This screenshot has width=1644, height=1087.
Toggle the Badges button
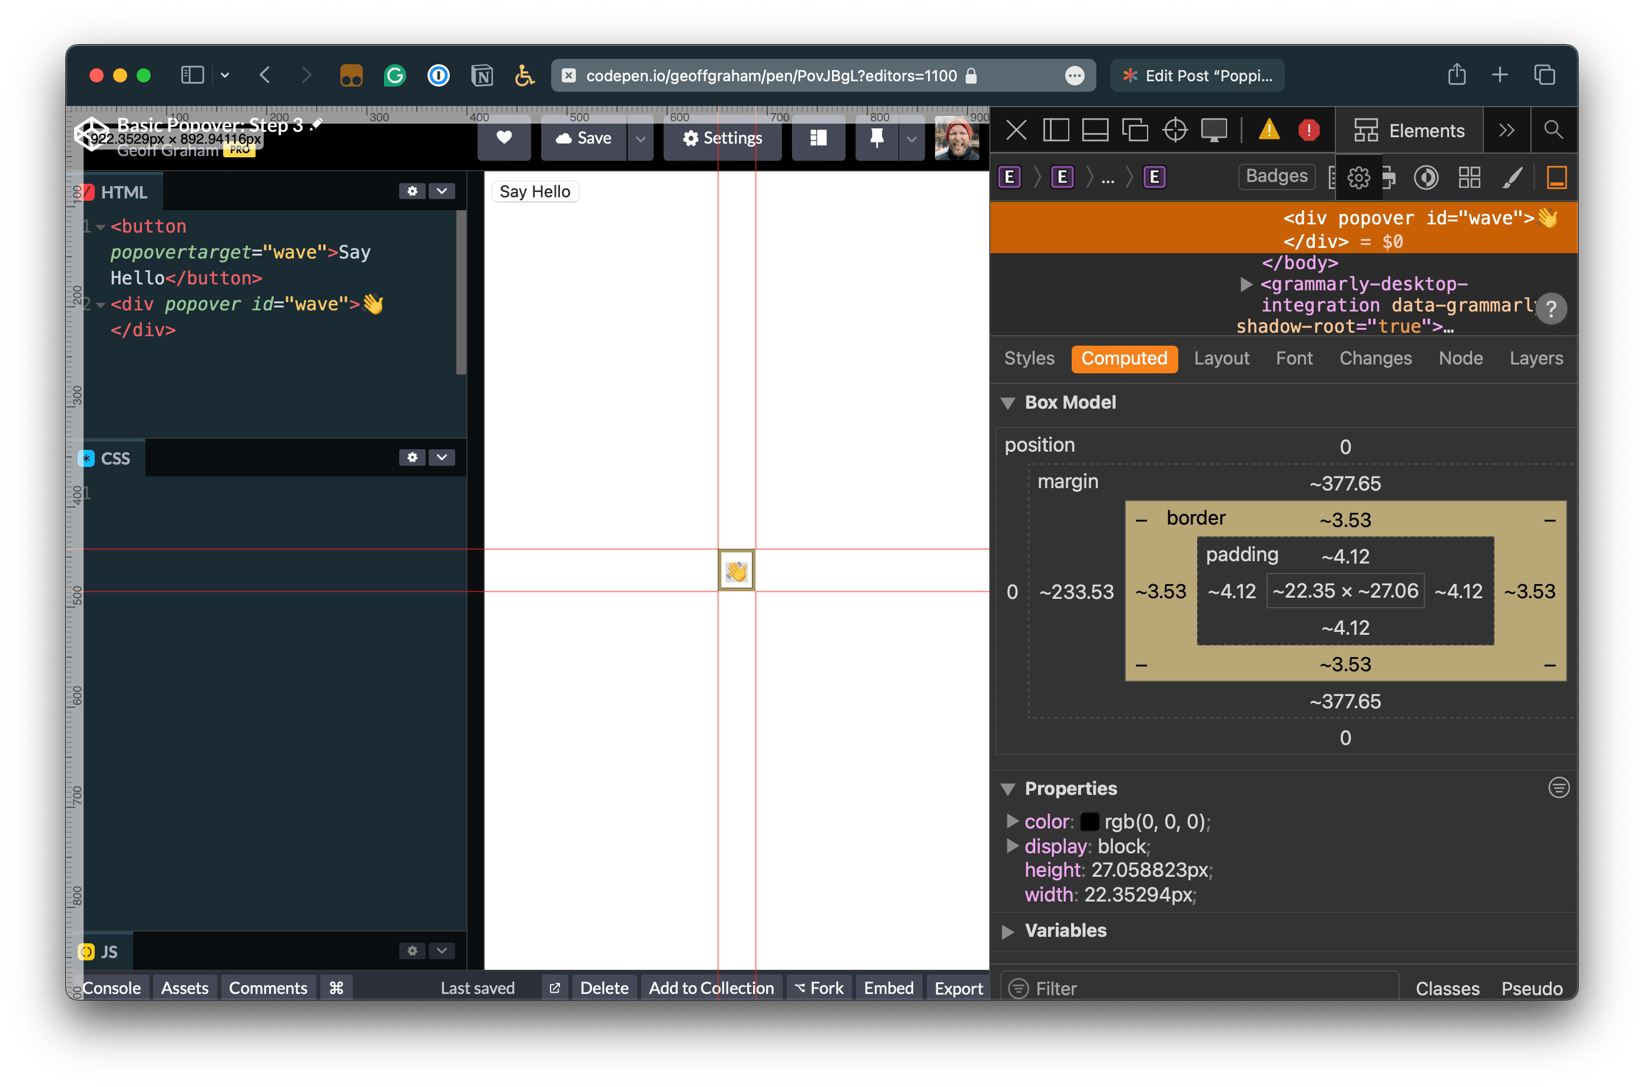point(1276,176)
